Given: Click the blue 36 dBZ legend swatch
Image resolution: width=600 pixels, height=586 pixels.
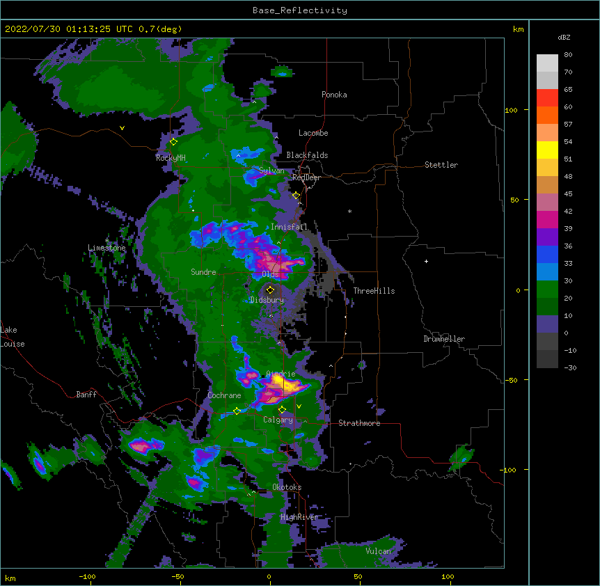Looking at the screenshot, I should (547, 254).
